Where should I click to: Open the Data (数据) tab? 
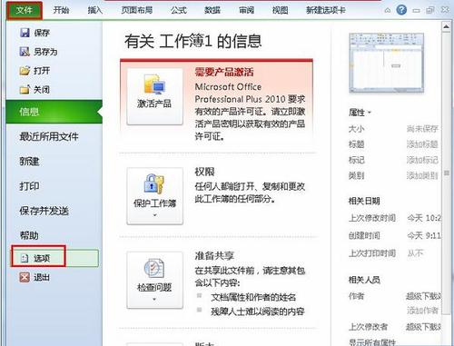212,10
